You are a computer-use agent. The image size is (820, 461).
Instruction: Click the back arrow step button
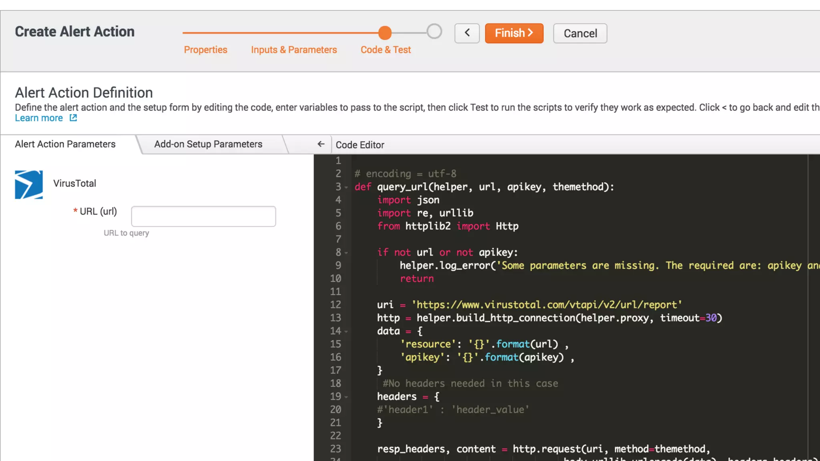(467, 33)
